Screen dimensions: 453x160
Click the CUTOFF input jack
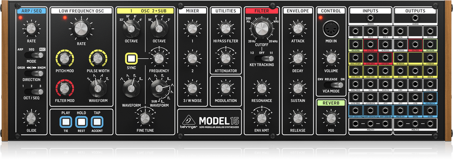pyautogui.click(x=385, y=57)
